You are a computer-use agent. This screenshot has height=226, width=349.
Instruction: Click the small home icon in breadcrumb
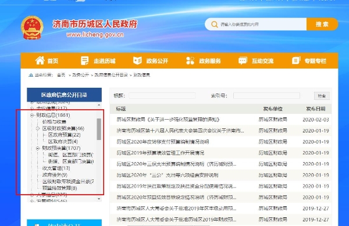[31, 75]
